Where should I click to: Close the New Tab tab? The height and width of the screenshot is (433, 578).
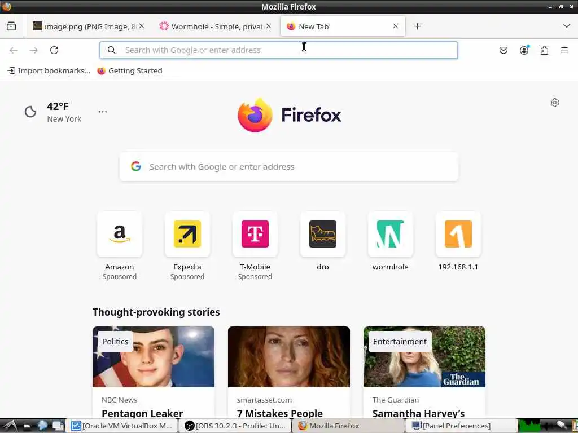click(x=396, y=26)
